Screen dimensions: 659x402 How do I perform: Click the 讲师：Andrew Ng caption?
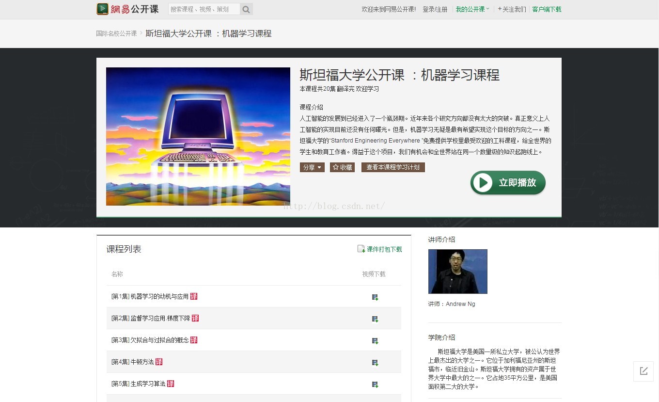pyautogui.click(x=452, y=304)
